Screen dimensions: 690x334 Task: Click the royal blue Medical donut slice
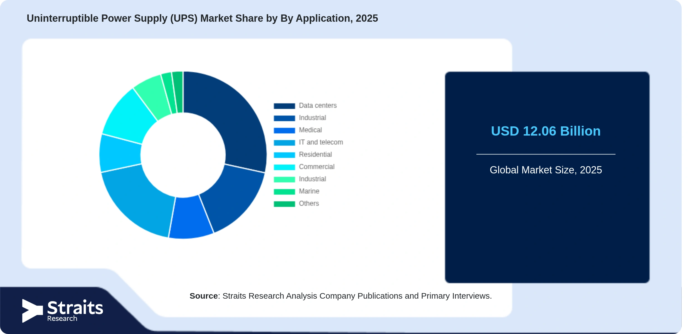click(191, 218)
